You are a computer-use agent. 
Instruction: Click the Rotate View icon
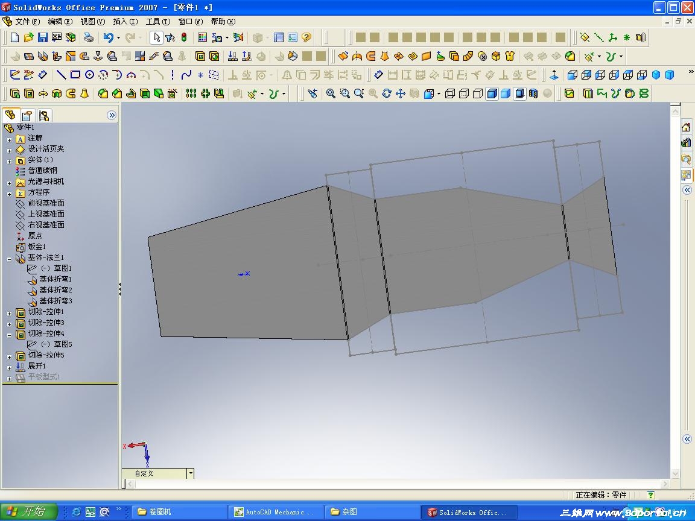pyautogui.click(x=387, y=93)
